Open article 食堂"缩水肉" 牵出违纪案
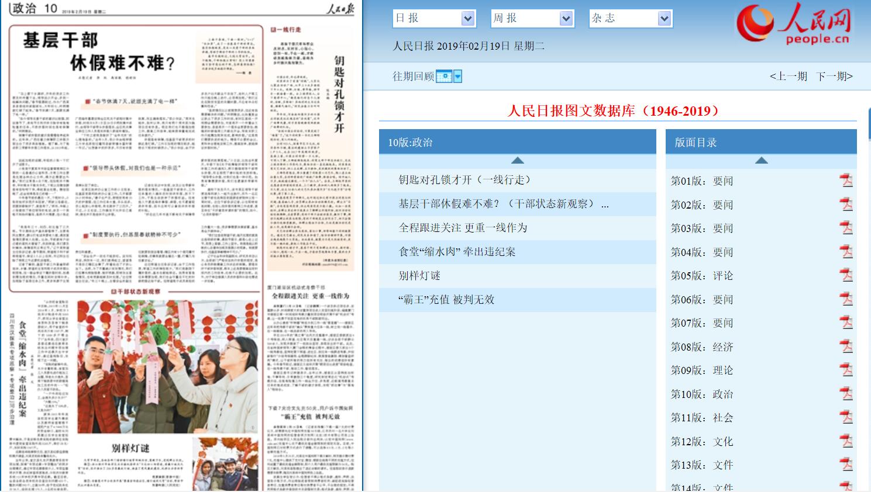This screenshot has height=492, width=871. point(457,252)
